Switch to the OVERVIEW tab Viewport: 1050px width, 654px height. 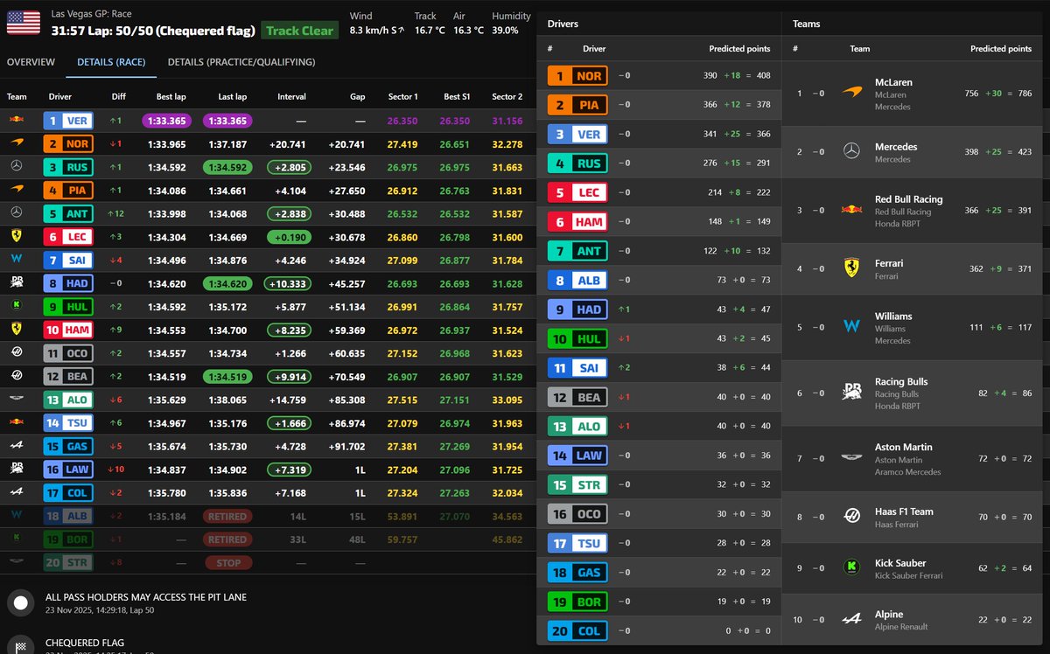pyautogui.click(x=31, y=63)
